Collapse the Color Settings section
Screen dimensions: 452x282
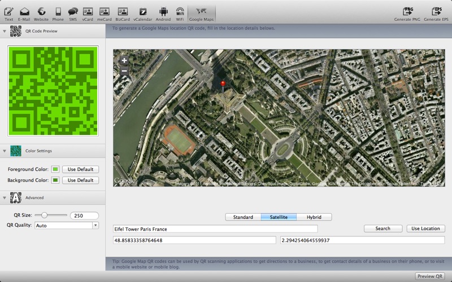[x=5, y=151]
